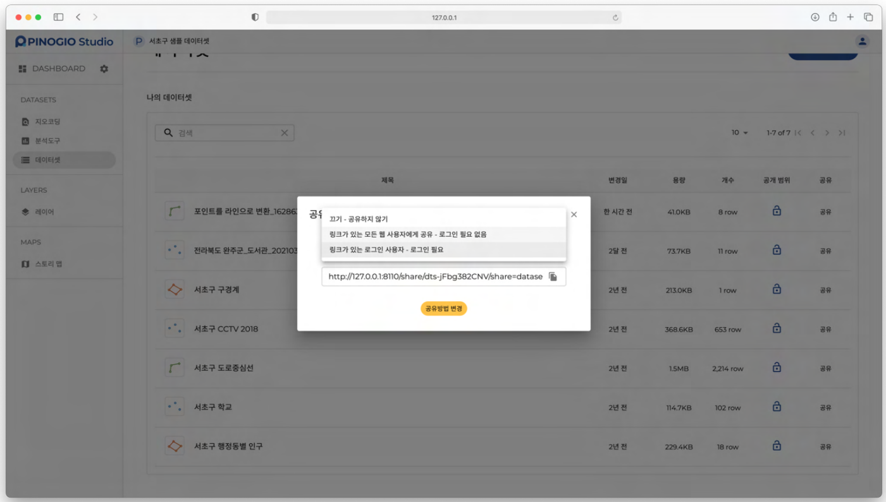Open the user account avatar icon
This screenshot has width=886, height=502.
pyautogui.click(x=862, y=42)
